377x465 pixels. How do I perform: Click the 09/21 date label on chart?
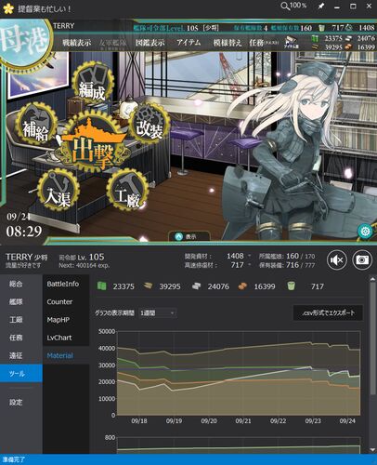pyautogui.click(x=243, y=421)
